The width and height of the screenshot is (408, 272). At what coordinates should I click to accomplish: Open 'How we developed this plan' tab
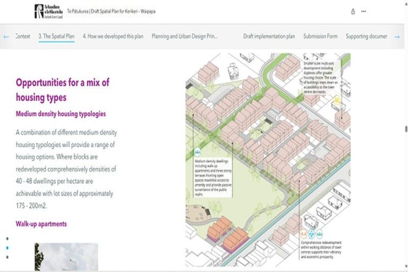pyautogui.click(x=113, y=37)
